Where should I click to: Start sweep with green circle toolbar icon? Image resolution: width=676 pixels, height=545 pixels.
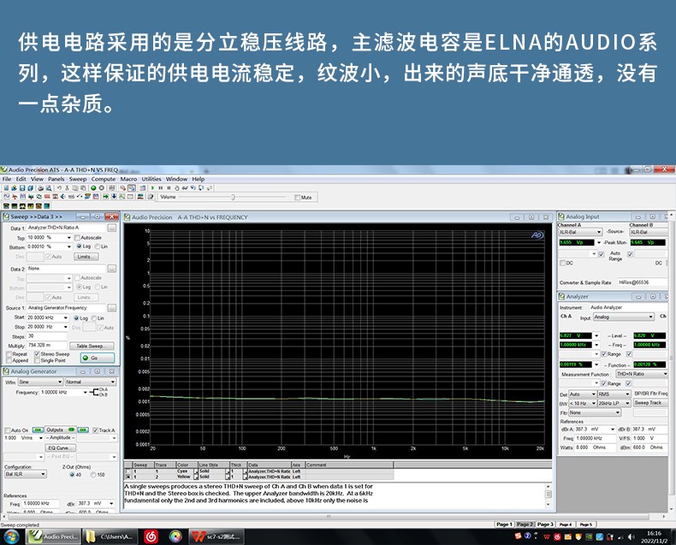(x=93, y=188)
